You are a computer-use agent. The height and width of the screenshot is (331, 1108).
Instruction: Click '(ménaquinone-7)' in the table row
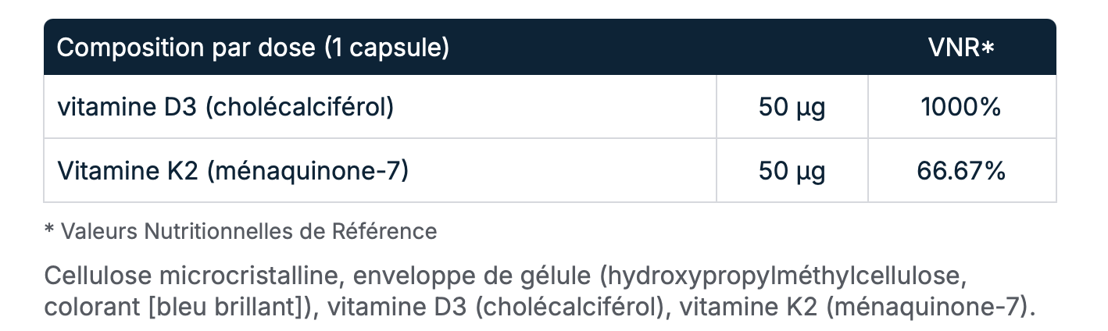(308, 171)
